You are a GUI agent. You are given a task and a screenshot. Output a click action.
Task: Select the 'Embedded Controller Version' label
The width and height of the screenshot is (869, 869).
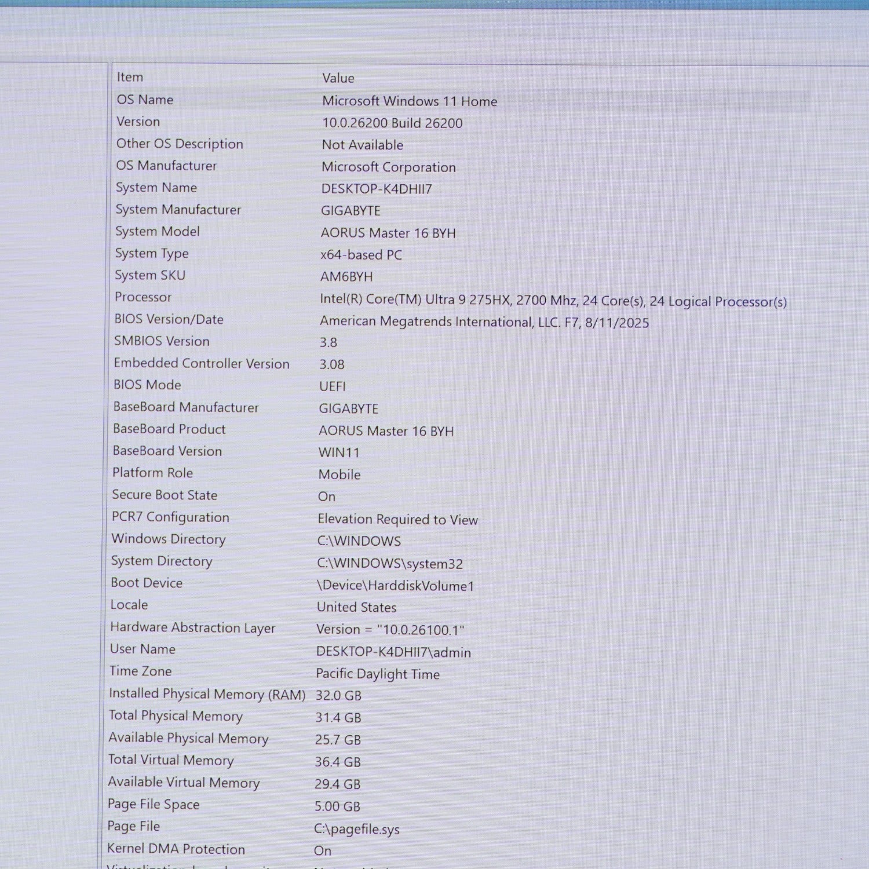(202, 363)
